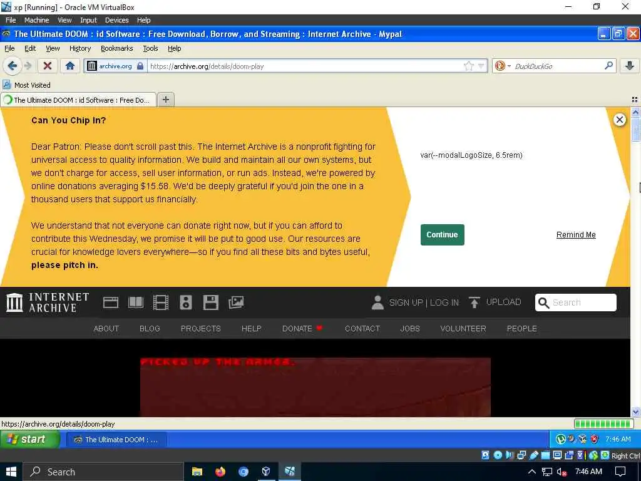Screen dimensions: 641x481
Task: Click the DuckDuckGo search field
Action: click(558, 66)
